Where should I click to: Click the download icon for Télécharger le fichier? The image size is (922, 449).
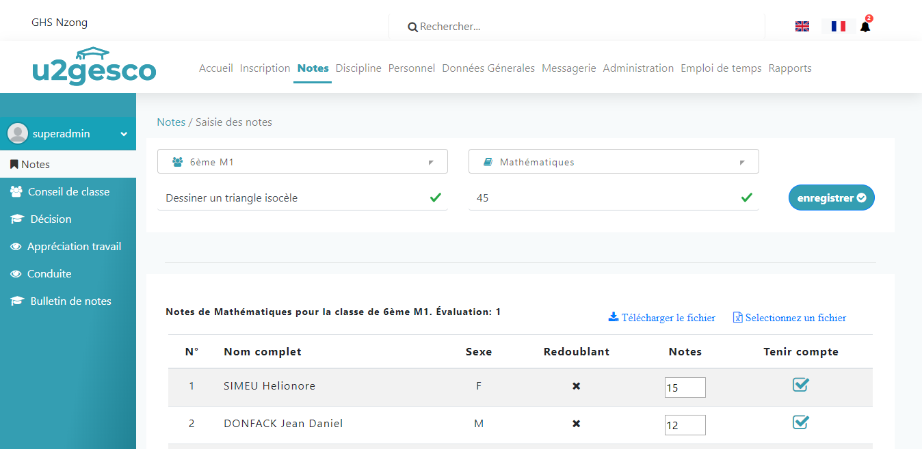click(x=614, y=317)
